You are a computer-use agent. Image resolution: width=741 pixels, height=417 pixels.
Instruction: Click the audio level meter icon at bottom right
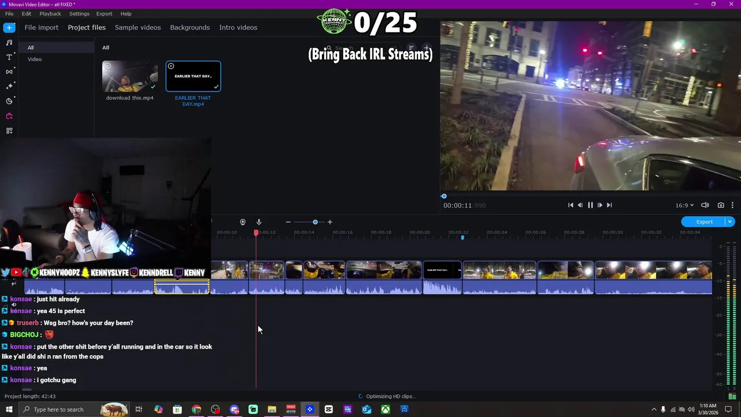pyautogui.click(x=732, y=397)
